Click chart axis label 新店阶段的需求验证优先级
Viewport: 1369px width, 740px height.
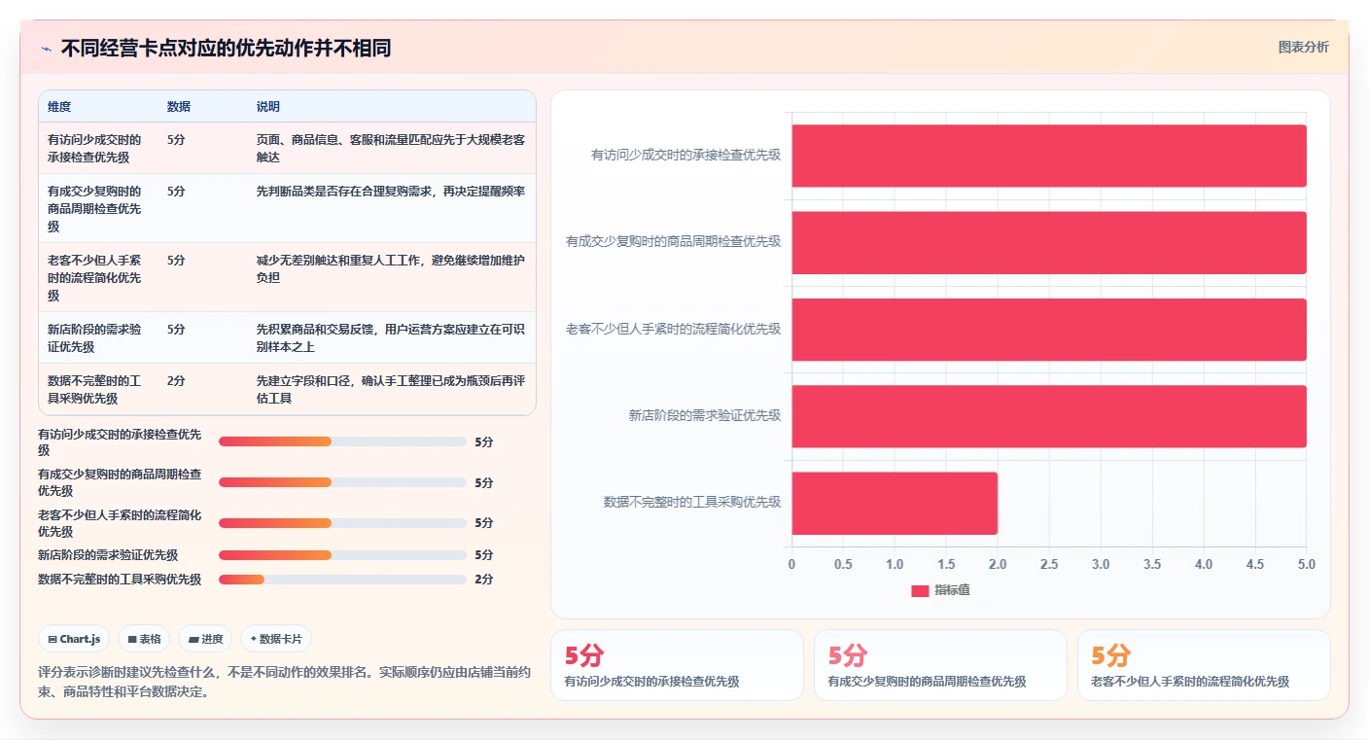[704, 415]
